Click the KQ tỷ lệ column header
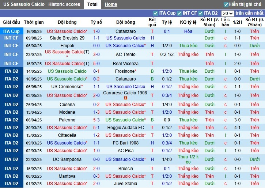This screenshot has width=265, height=188. [x=188, y=22]
